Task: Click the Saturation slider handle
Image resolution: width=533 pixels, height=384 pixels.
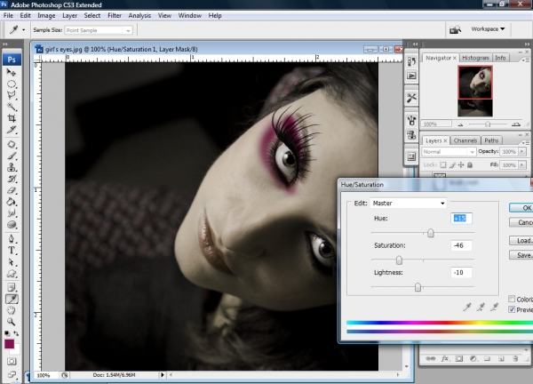Action: click(399, 260)
